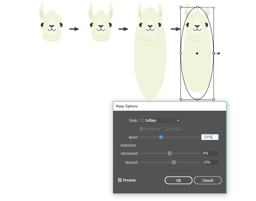Click the bottom-center bounding box handle
Image resolution: width=256 pixels, height=201 pixels.
(x=197, y=99)
